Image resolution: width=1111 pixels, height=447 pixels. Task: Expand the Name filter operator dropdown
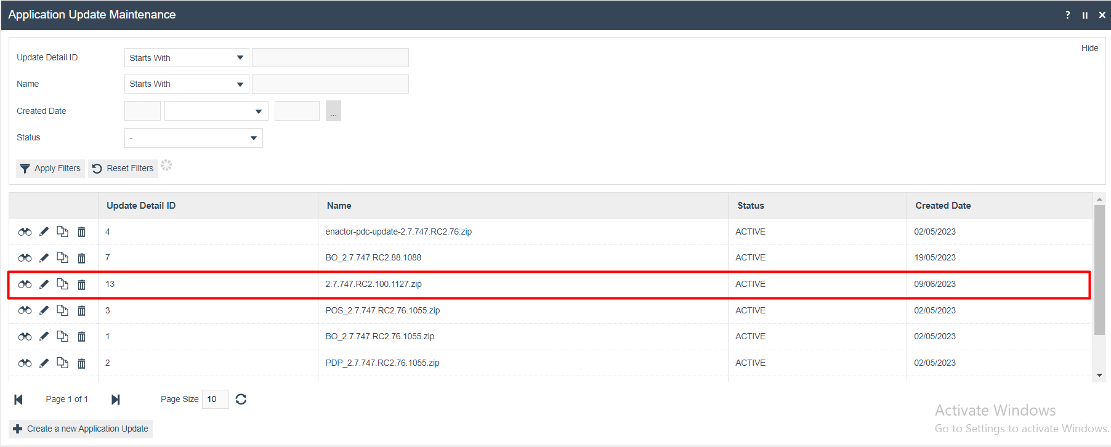point(187,84)
